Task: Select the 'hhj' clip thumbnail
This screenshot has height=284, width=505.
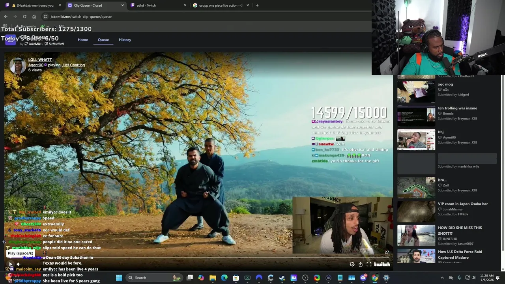Action: tap(416, 140)
